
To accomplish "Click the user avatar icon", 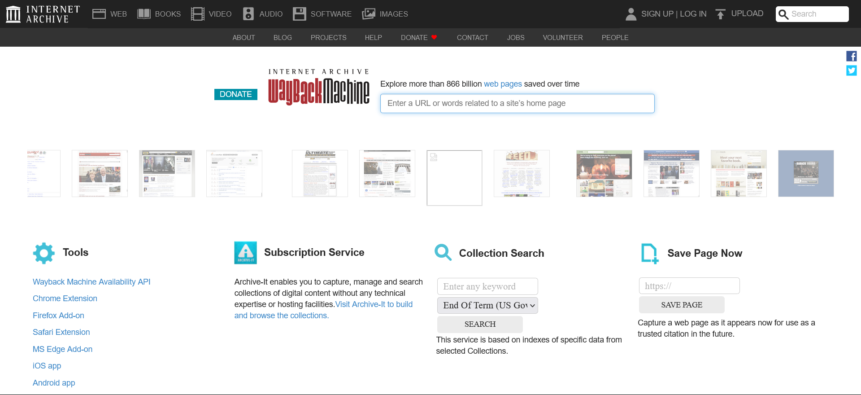I will tap(631, 14).
